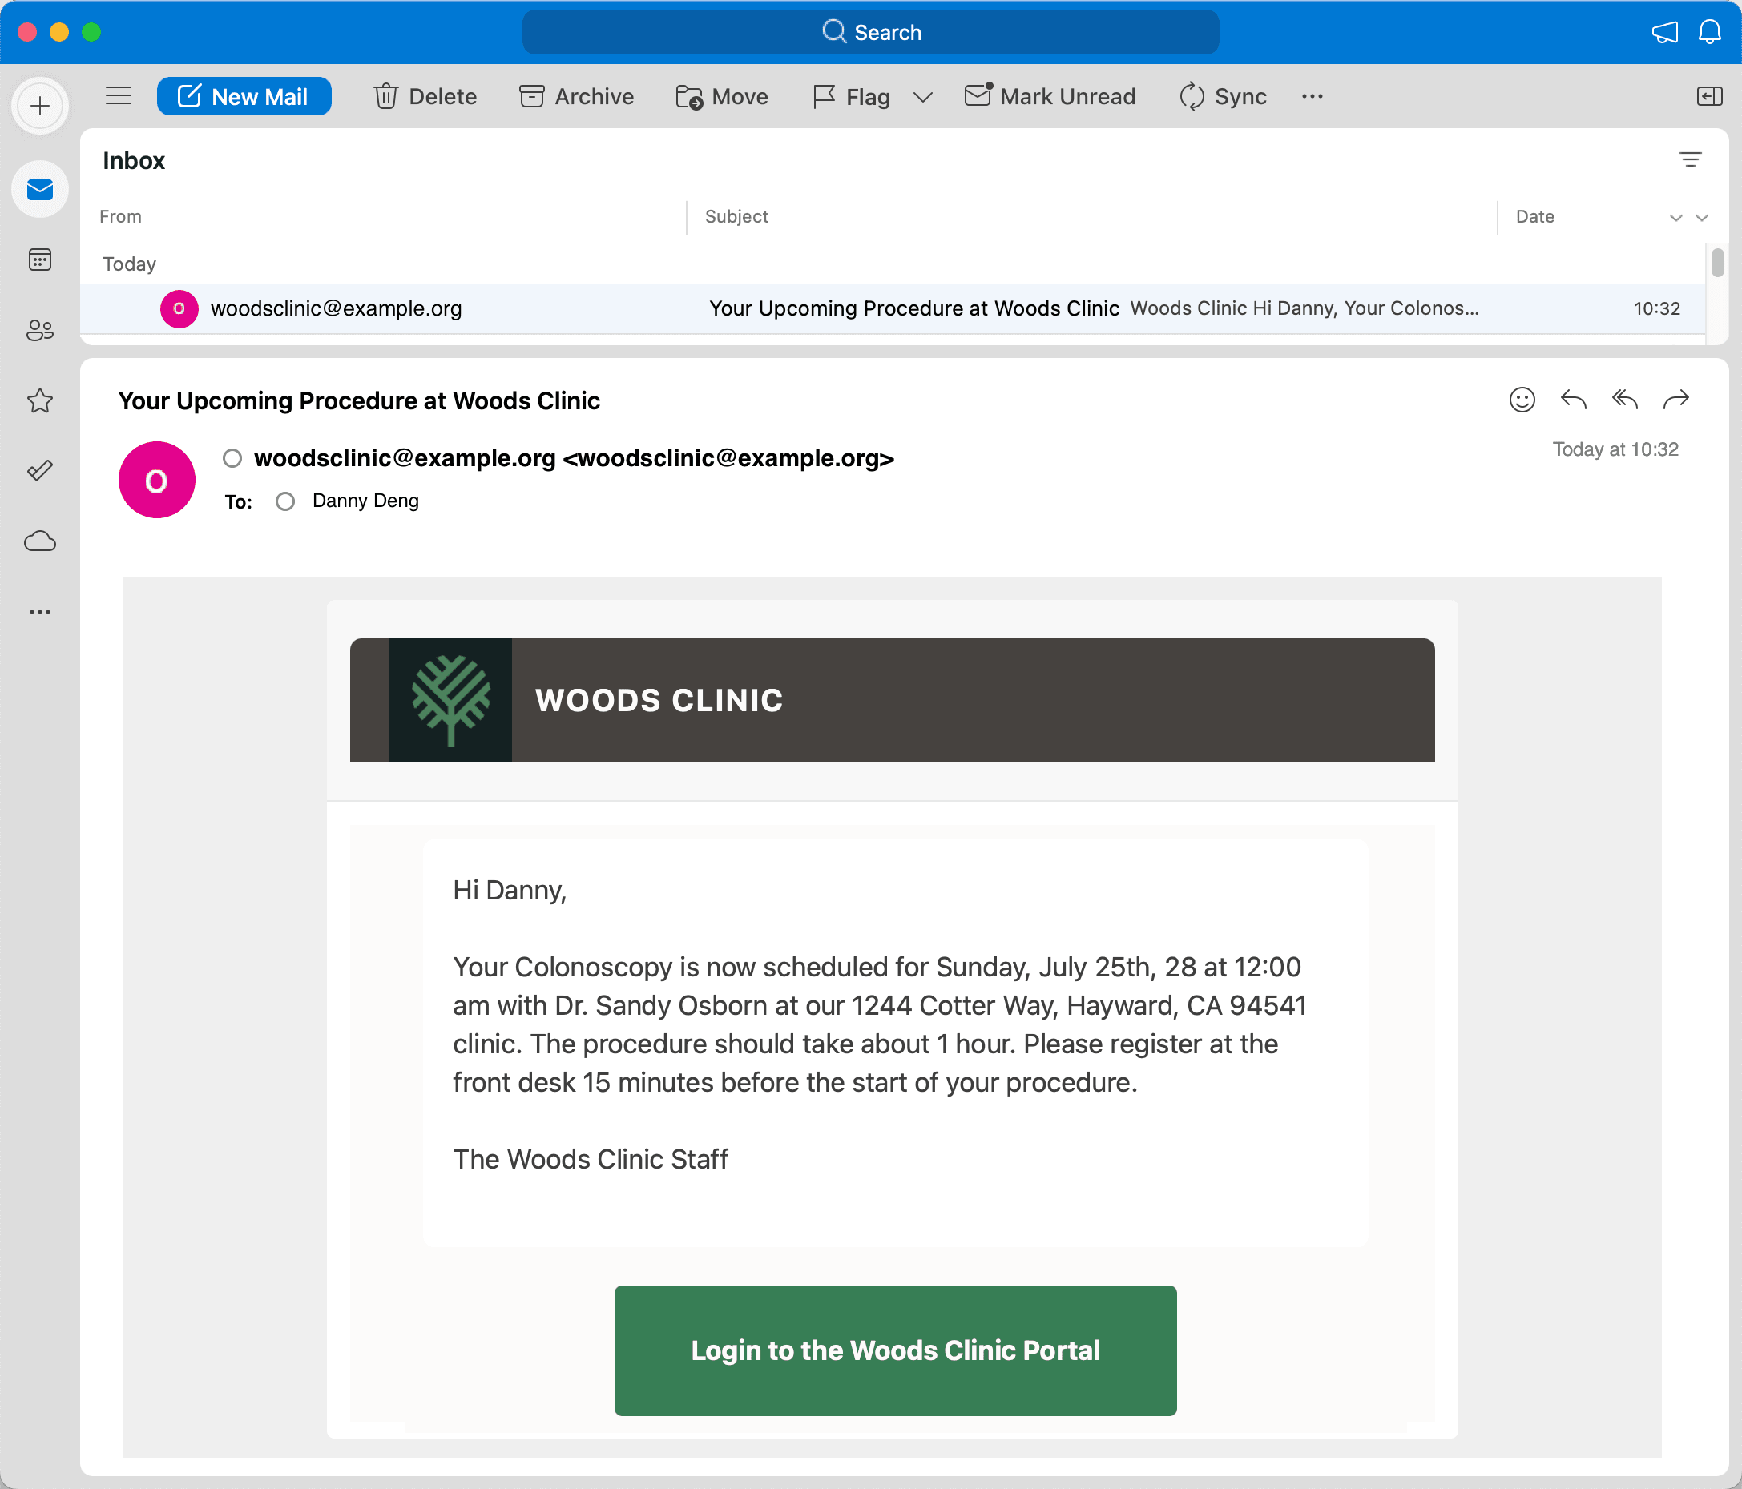Toggle the navigation pane hamburger menu
1742x1489 pixels.
point(119,96)
